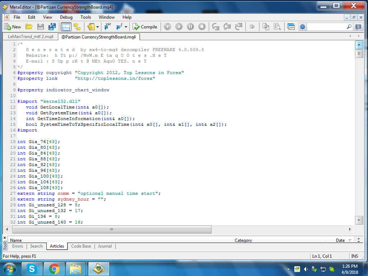Compile the current source code
This screenshot has height=276, width=368.
(145, 27)
